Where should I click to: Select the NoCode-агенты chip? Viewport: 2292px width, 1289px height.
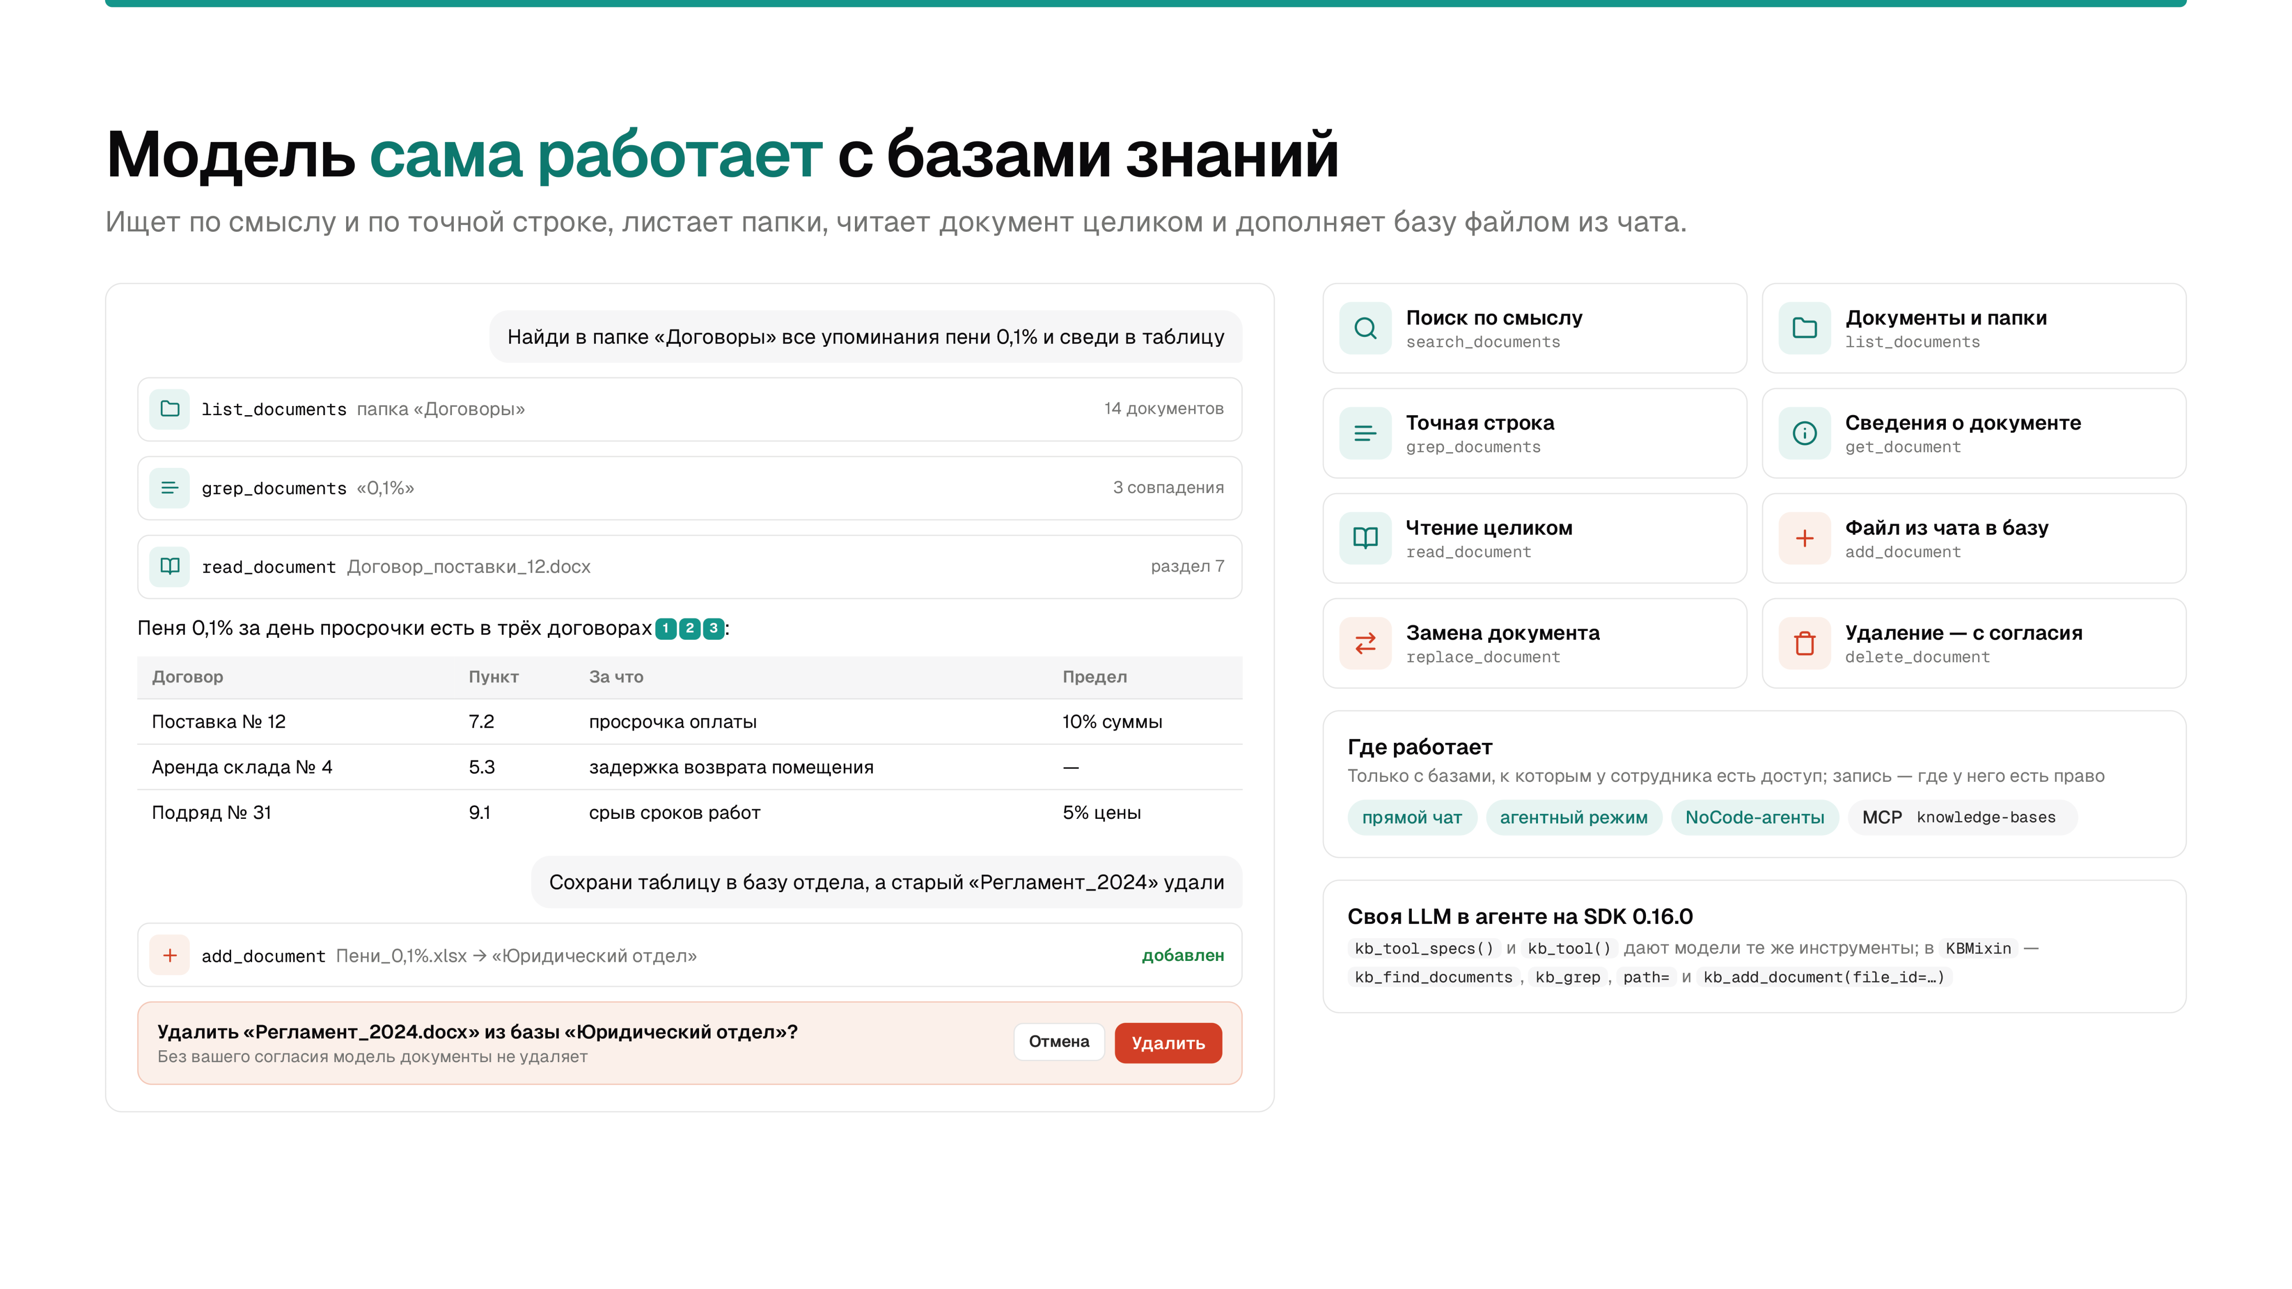[x=1755, y=817]
